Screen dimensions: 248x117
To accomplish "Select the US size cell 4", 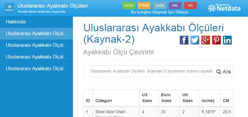I will tap(149, 112).
